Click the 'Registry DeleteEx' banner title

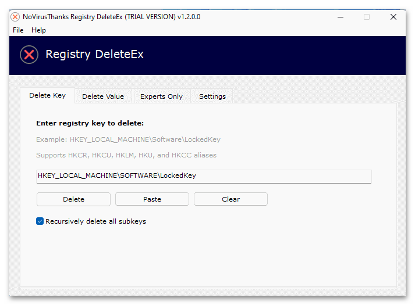(x=94, y=55)
